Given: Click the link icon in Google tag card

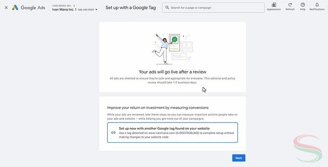Looking at the screenshot, I should click(x=113, y=133).
